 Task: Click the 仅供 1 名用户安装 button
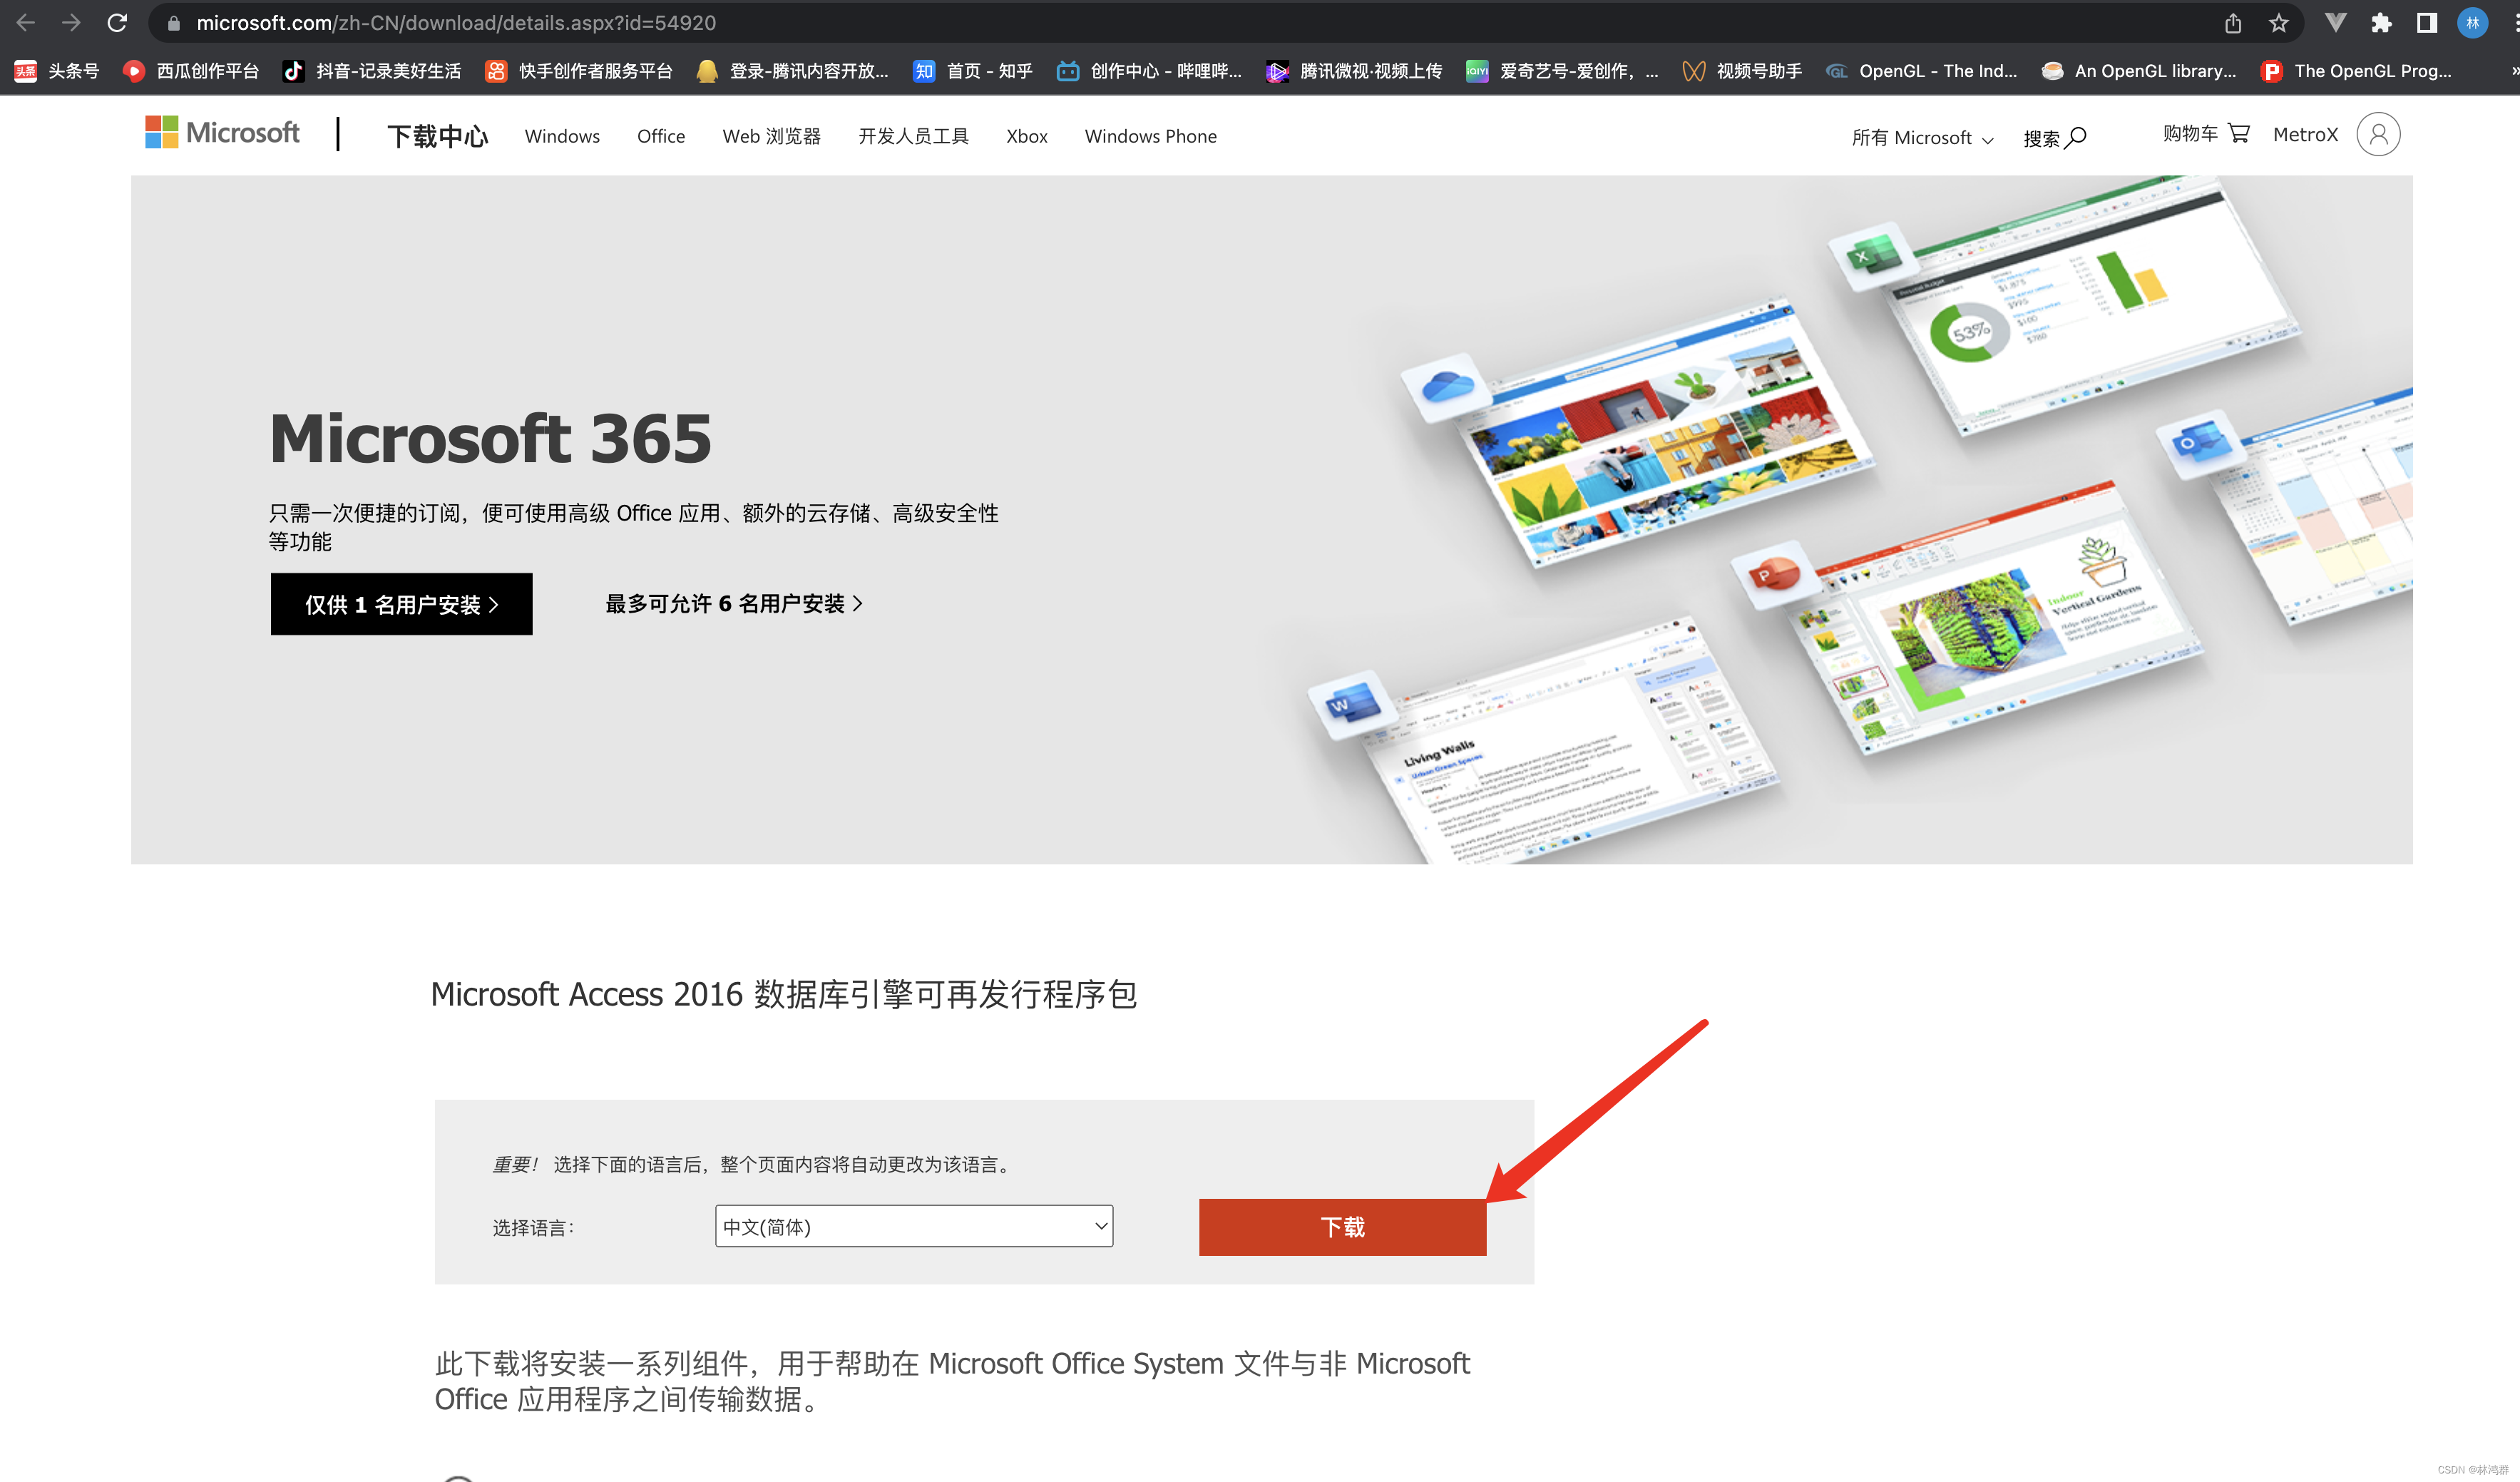point(401,604)
